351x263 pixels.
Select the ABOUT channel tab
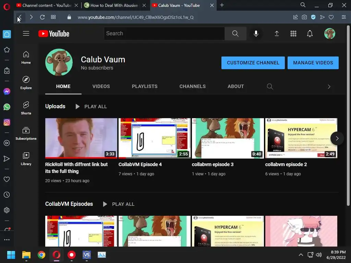(236, 87)
